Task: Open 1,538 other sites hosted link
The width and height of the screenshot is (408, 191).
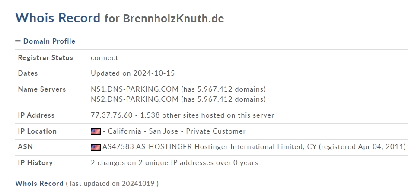Action: pos(207,115)
